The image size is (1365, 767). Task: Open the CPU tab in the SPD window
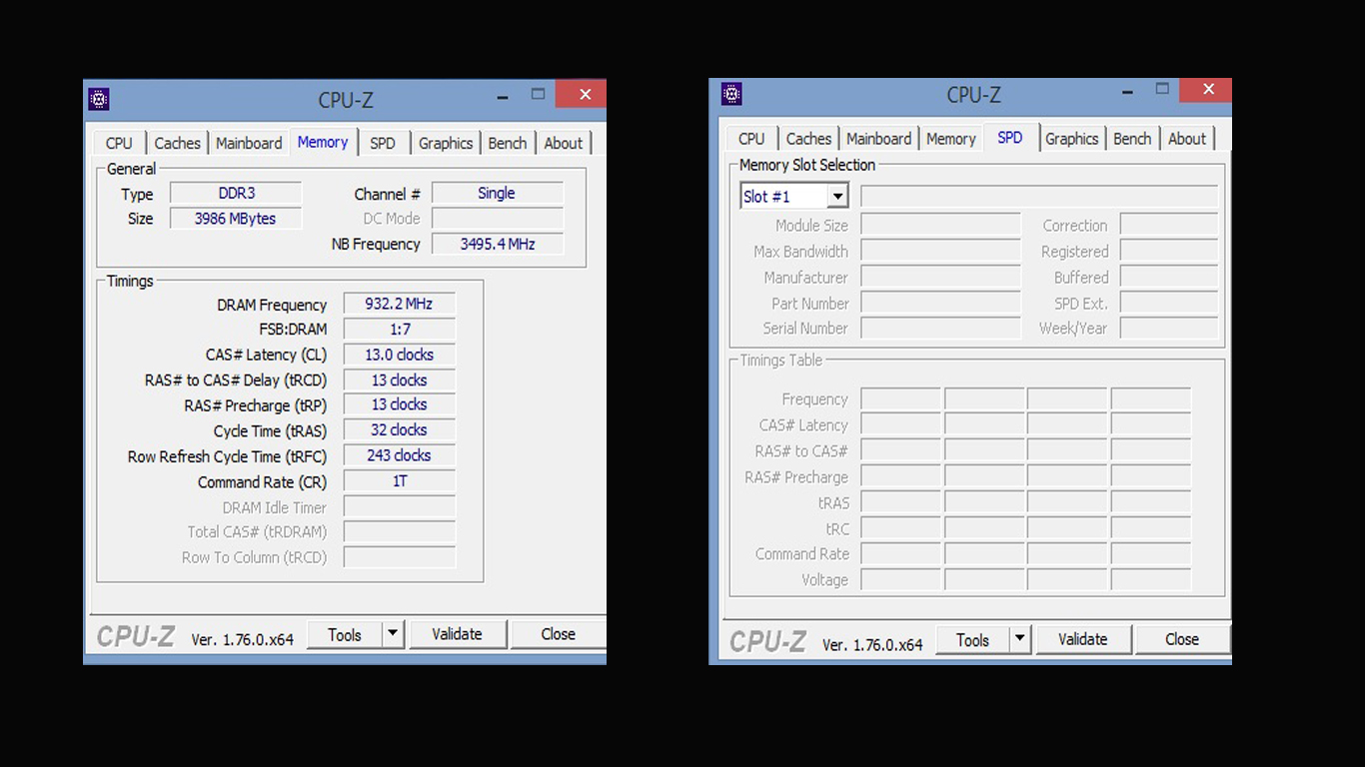pos(752,139)
